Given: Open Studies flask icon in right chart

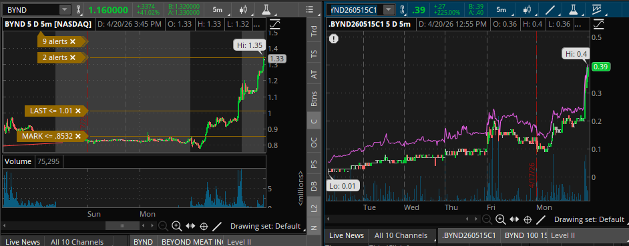Looking at the screenshot, I should coord(574,9).
